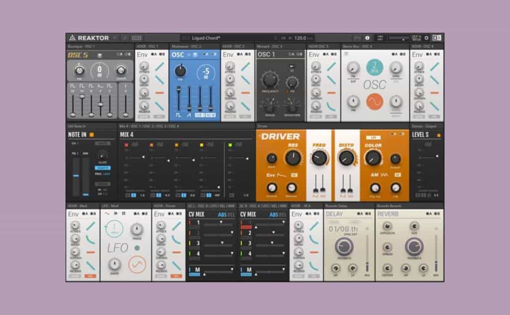Click the DISTO knob on the Driver
This screenshot has width=510, height=315.
346,158
